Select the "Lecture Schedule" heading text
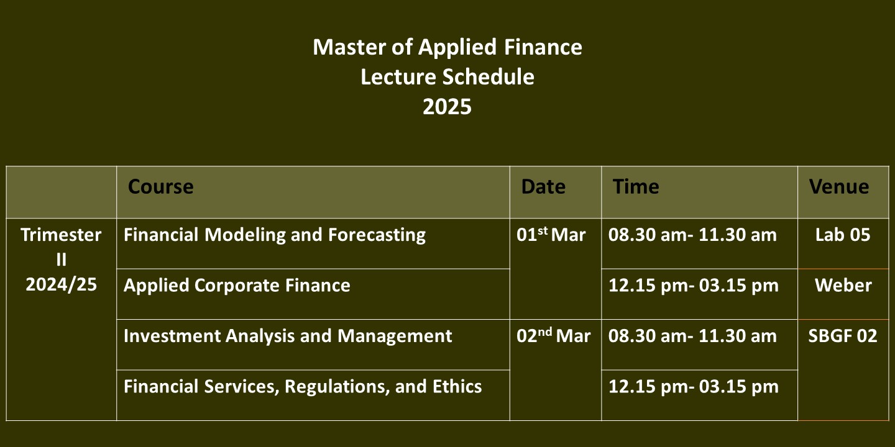895x447 pixels. coord(447,77)
